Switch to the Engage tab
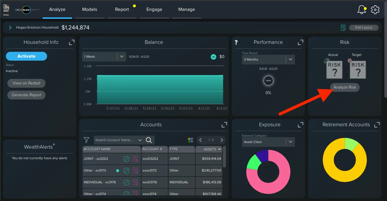Image resolution: width=387 pixels, height=201 pixels. [x=154, y=9]
